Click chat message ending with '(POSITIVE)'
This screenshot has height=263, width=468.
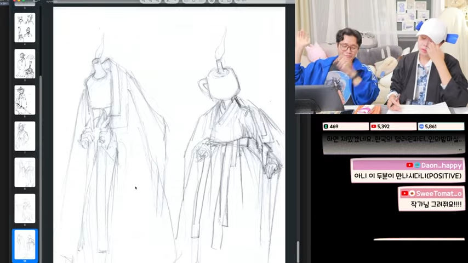[x=408, y=176]
